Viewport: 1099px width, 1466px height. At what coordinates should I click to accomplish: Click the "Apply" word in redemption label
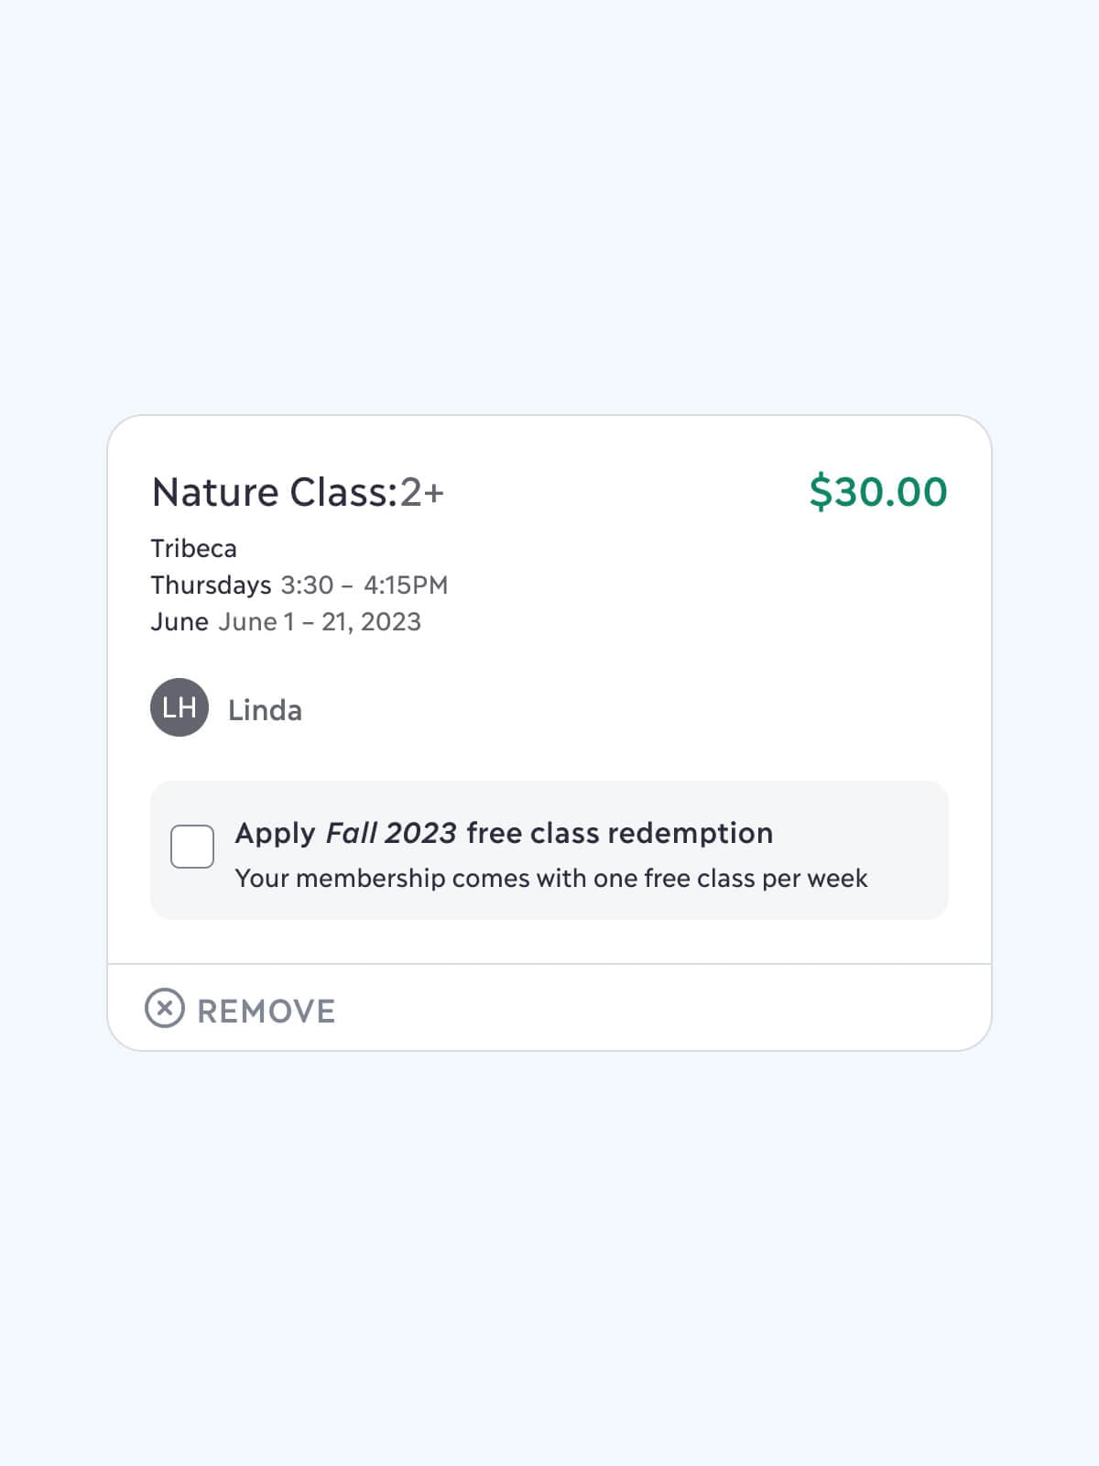pyautogui.click(x=275, y=833)
